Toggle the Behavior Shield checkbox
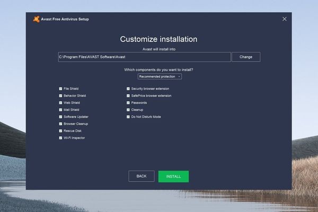Image resolution: width=318 pixels, height=212 pixels. coord(60,96)
